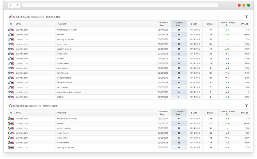Sort Google USA table by Date column
The image size is (257, 159).
tap(194, 113)
